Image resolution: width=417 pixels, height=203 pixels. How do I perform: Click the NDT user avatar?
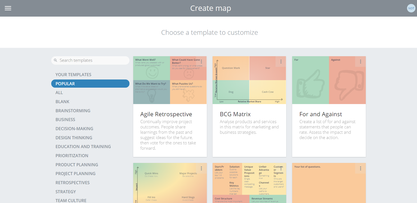411,8
